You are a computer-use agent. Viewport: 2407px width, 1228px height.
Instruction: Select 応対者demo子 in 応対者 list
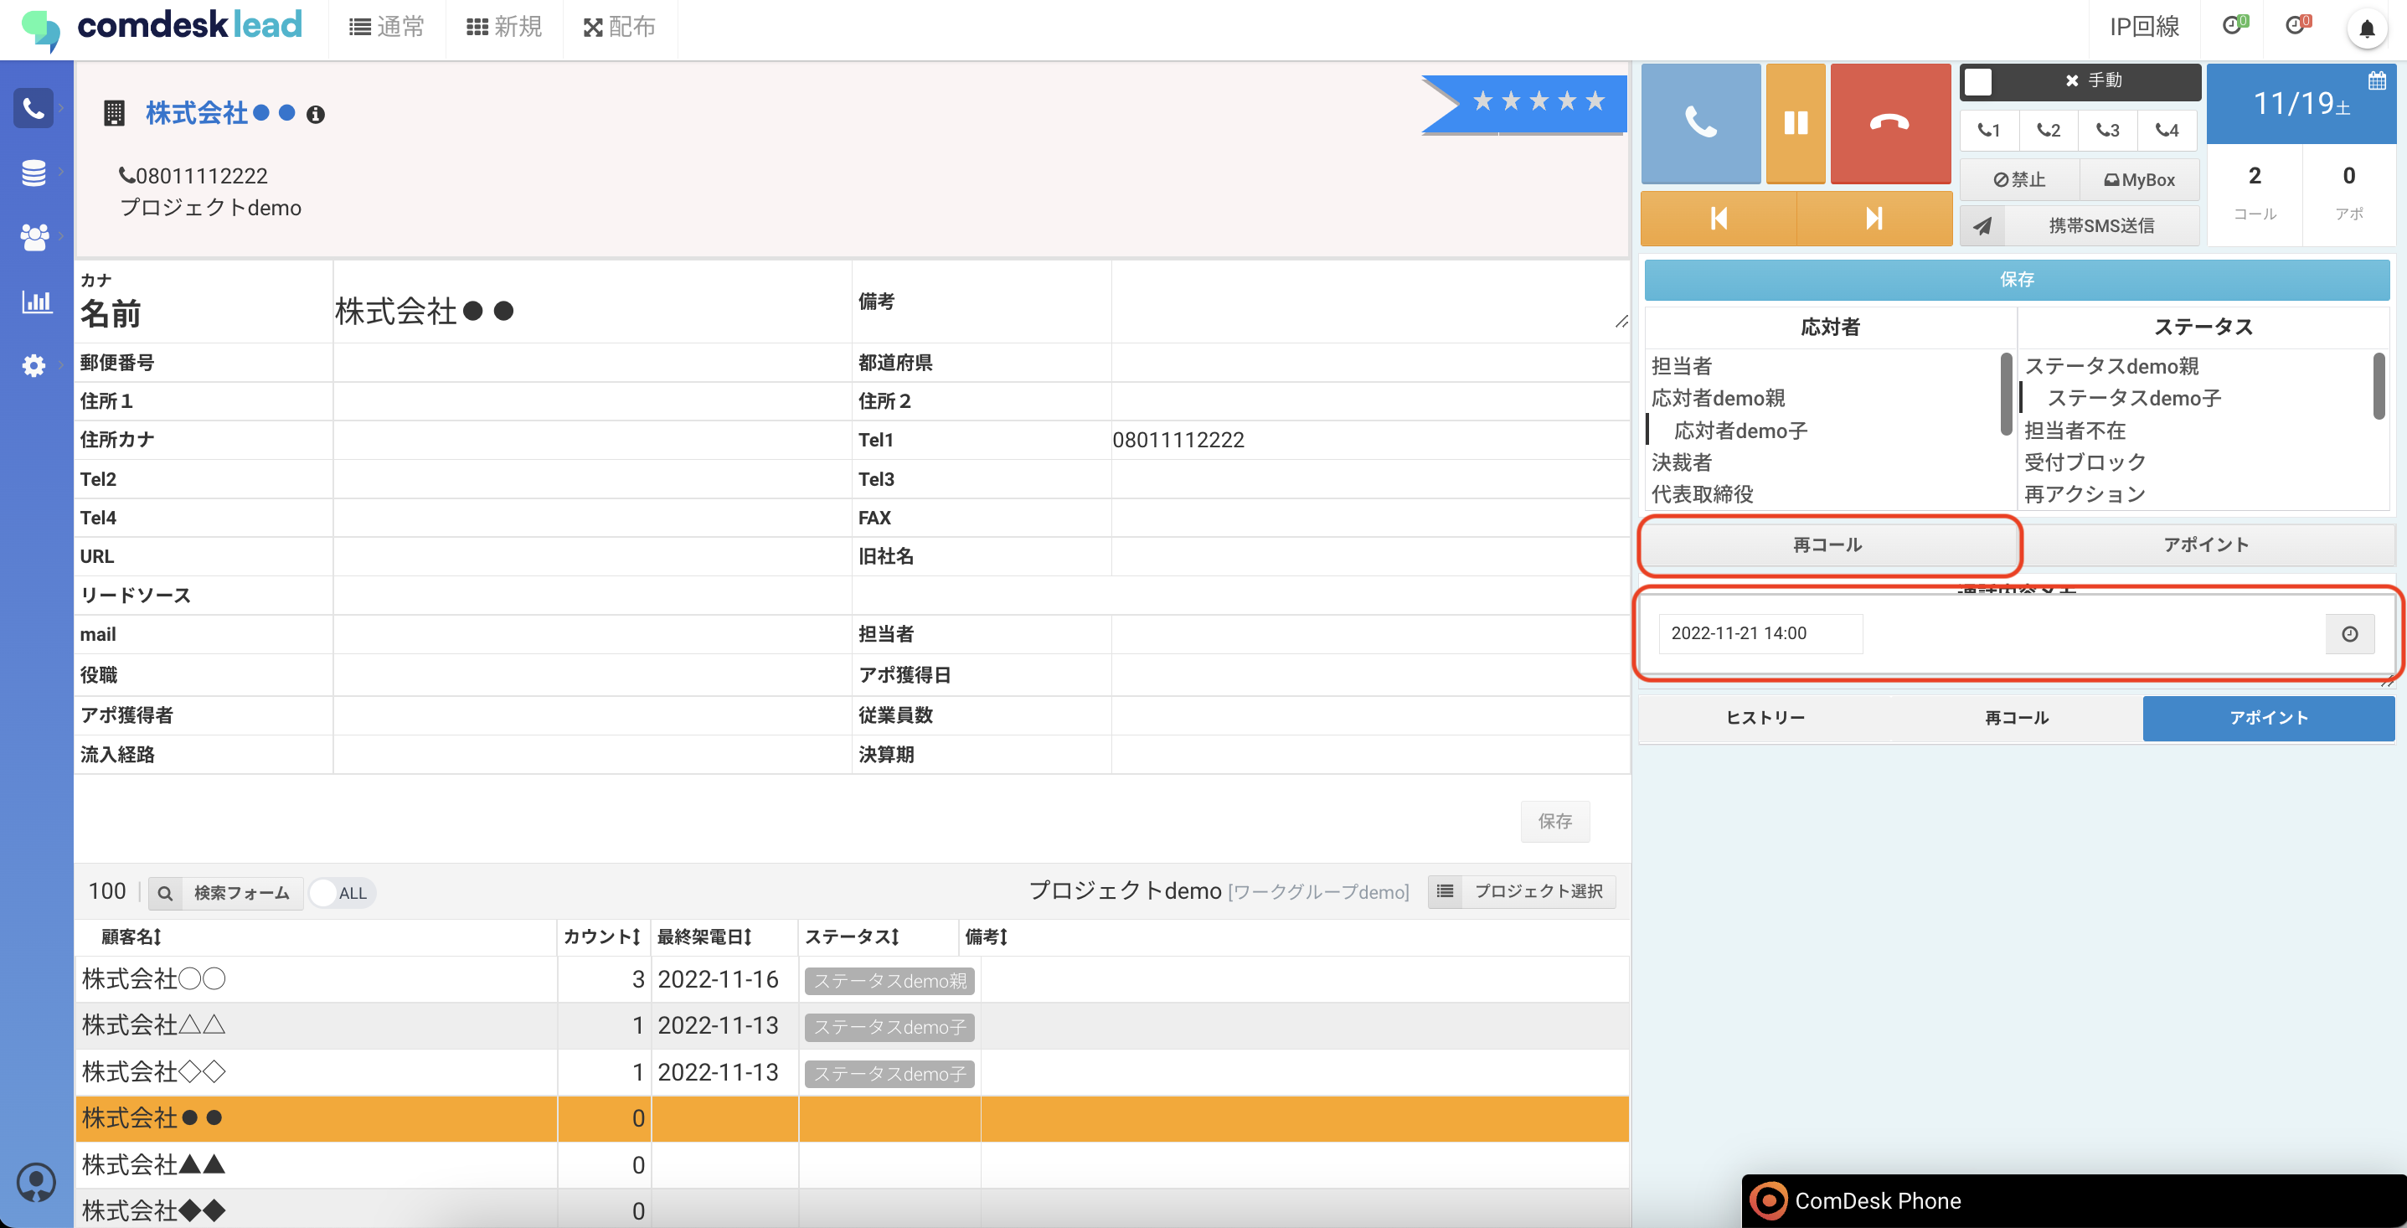[1740, 431]
